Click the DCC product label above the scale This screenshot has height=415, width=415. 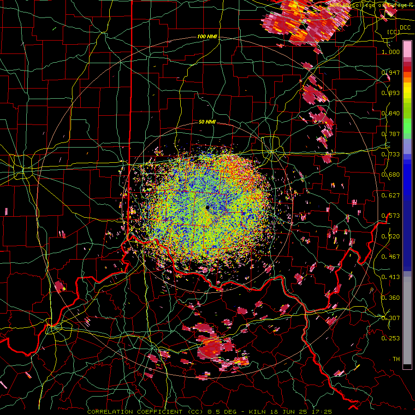[405, 28]
